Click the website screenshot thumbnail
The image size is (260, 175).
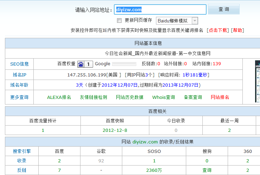click(x=257, y=81)
